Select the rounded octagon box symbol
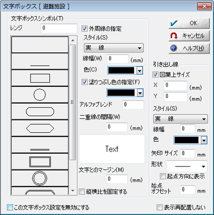 coord(40,112)
